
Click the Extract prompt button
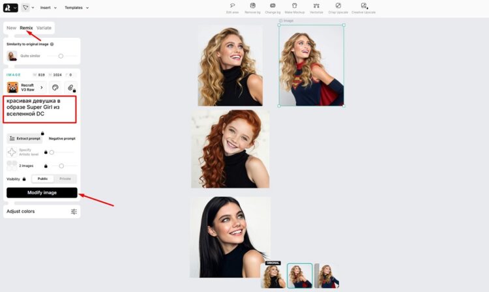pyautogui.click(x=25, y=138)
